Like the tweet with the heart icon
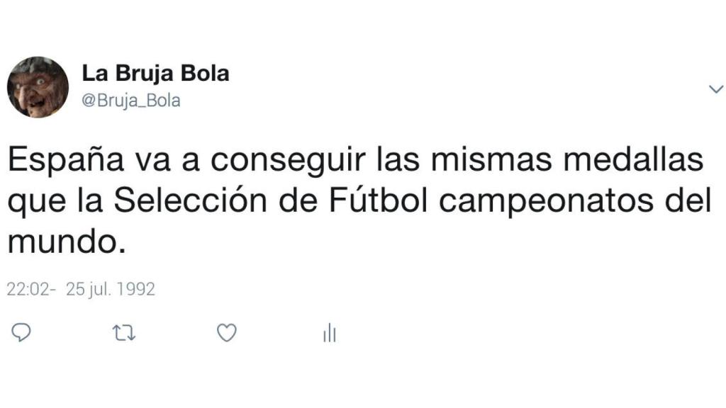Screen dimensions: 726x408 coord(226,332)
